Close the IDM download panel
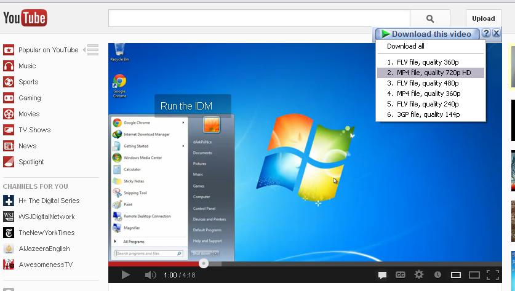The image size is (515, 291). tap(497, 33)
